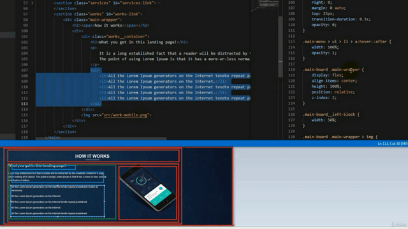
Task: Click the h3 'What you get in this landing page!' line
Action: coord(139,42)
